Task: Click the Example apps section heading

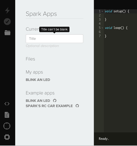Action: pos(40,93)
